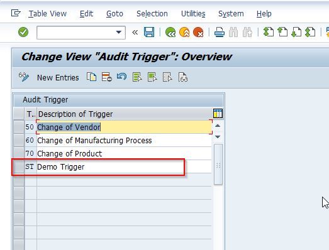Click the Save floppy disk icon
The image size is (329, 250).
149,32
